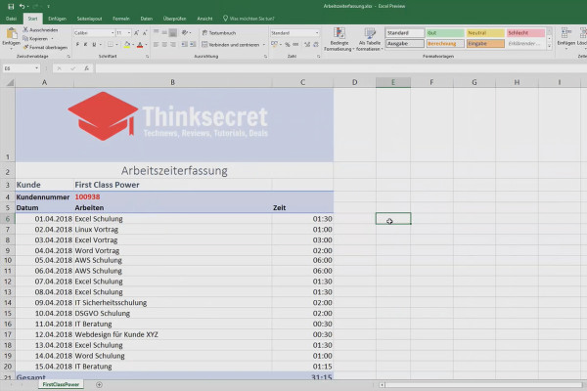
Task: Open the Schriftart dialog launcher
Action: click(147, 57)
